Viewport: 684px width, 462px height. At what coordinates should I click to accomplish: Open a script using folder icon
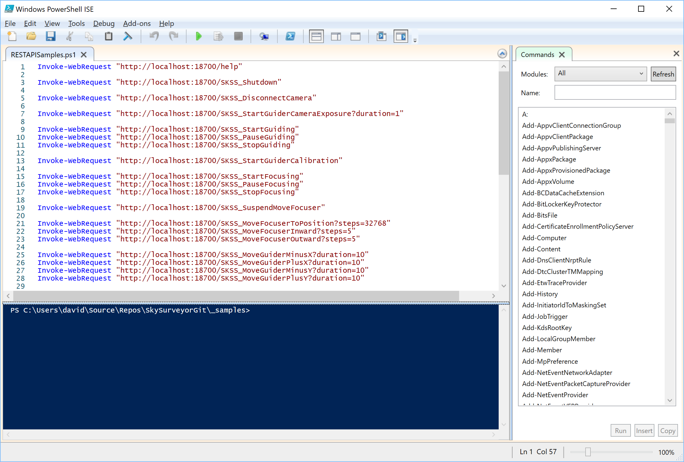coord(31,36)
